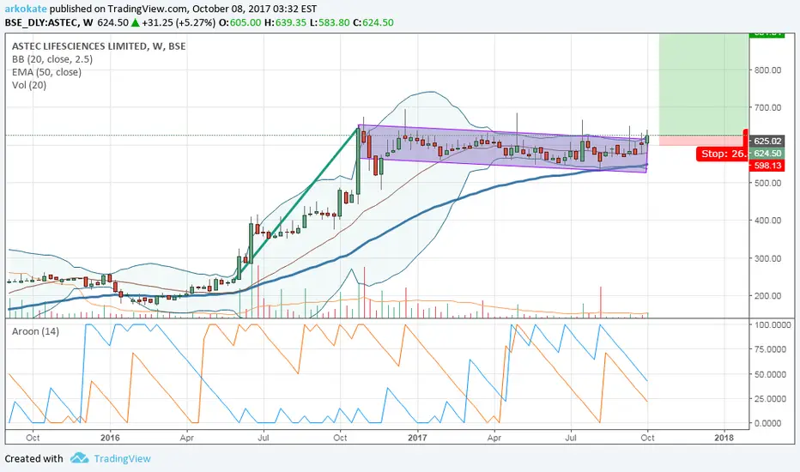Click the 400.00 price axis label
Viewport: 800px width, 472px height.
click(x=768, y=221)
